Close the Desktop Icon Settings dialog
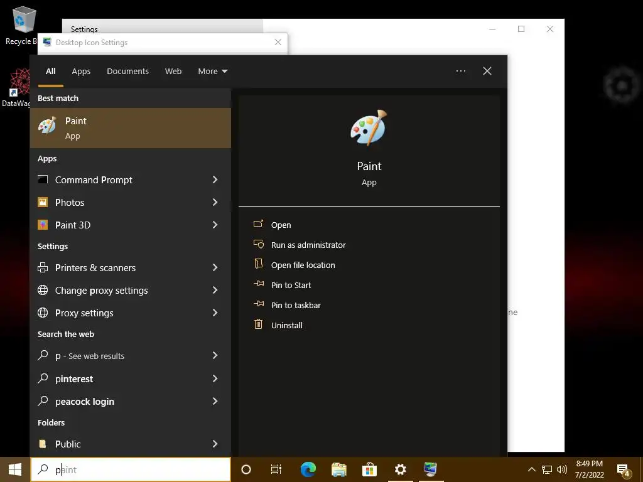 (x=278, y=42)
